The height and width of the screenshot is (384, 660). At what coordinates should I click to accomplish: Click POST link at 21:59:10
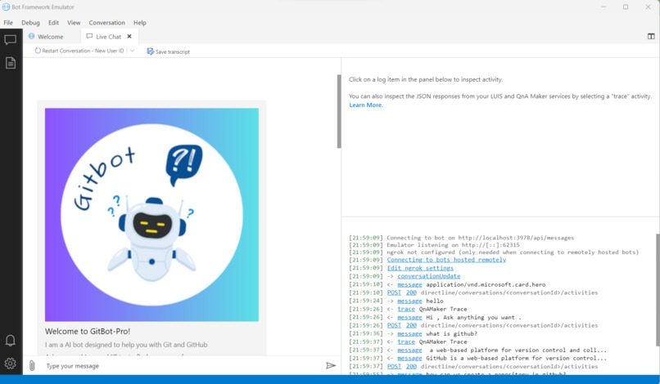[394, 292]
